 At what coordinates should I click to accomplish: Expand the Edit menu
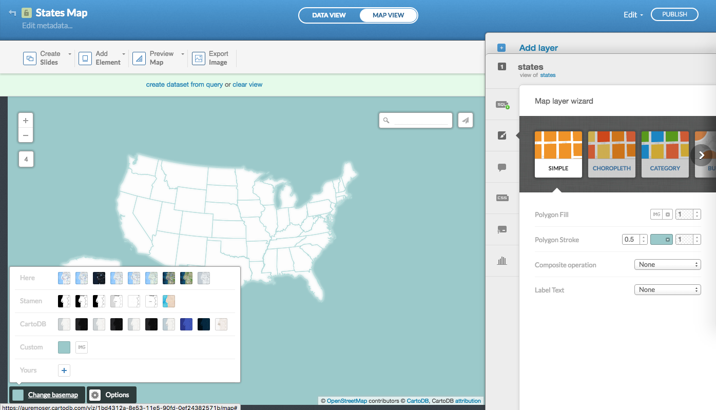click(x=633, y=15)
